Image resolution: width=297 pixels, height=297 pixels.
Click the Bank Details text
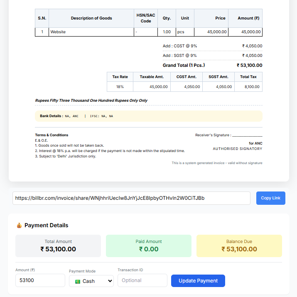point(76,116)
